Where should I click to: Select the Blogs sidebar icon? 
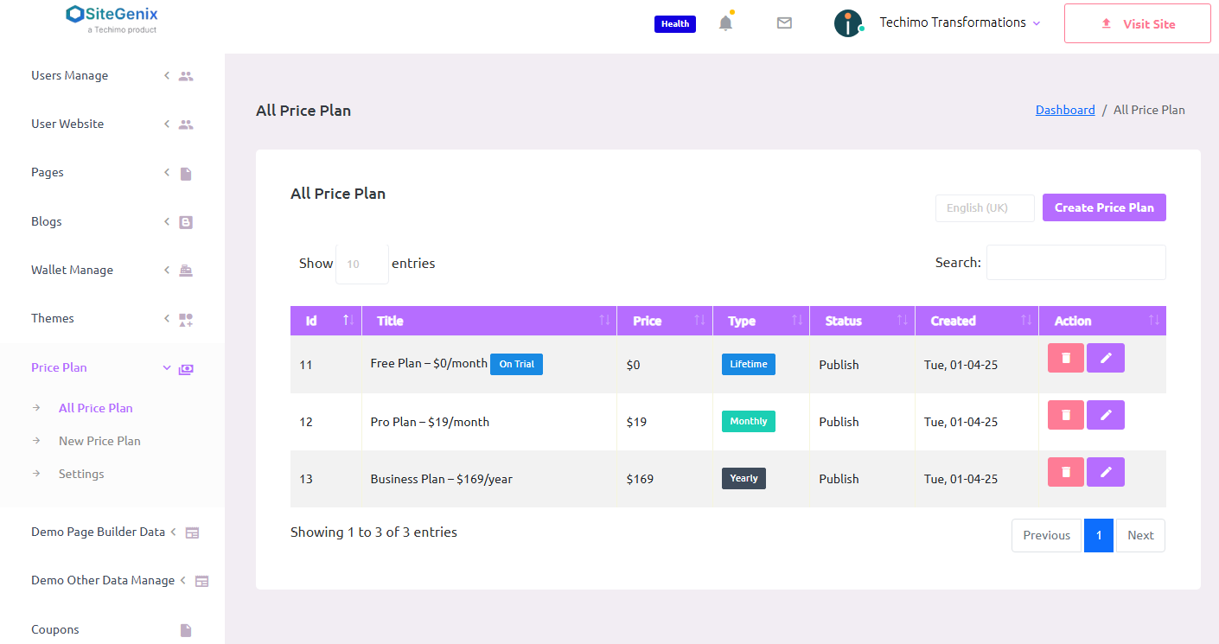click(x=186, y=222)
